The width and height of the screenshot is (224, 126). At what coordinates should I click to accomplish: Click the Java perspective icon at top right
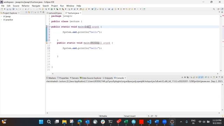[x=222, y=9]
